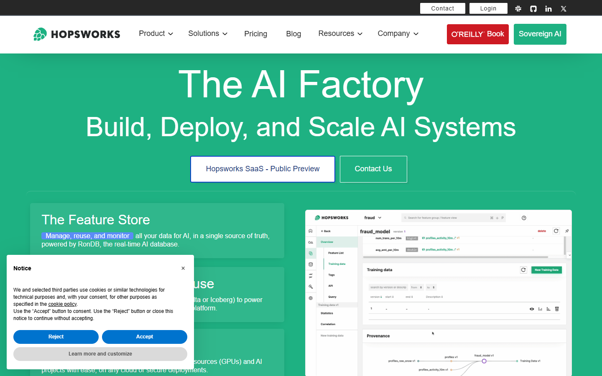Reject cookies in the notice

(x=56, y=337)
